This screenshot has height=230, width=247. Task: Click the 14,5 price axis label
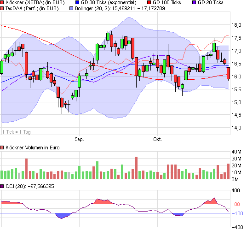point(236,115)
